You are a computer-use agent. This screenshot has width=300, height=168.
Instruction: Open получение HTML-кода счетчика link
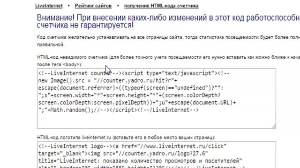tap(161, 6)
